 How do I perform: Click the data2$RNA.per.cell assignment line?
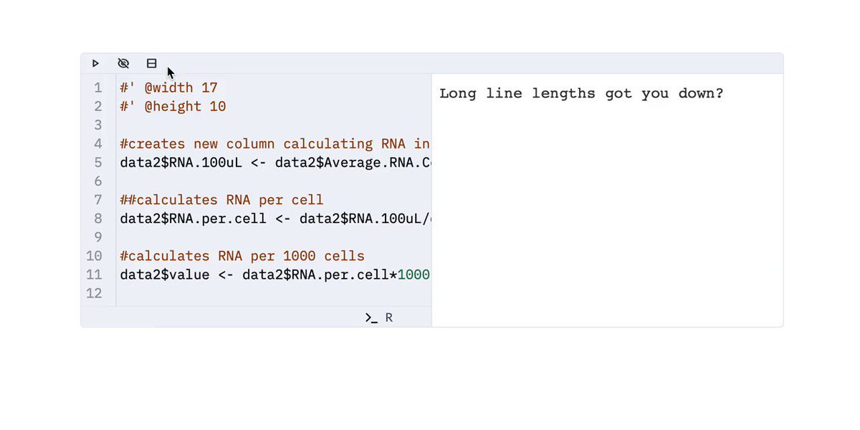click(x=275, y=219)
